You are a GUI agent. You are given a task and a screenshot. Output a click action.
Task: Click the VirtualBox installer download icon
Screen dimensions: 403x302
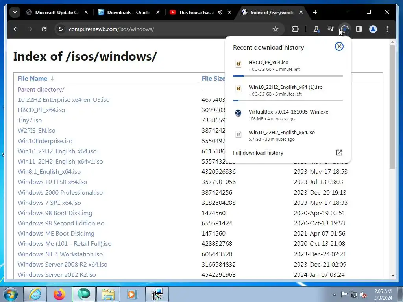[x=238, y=113]
